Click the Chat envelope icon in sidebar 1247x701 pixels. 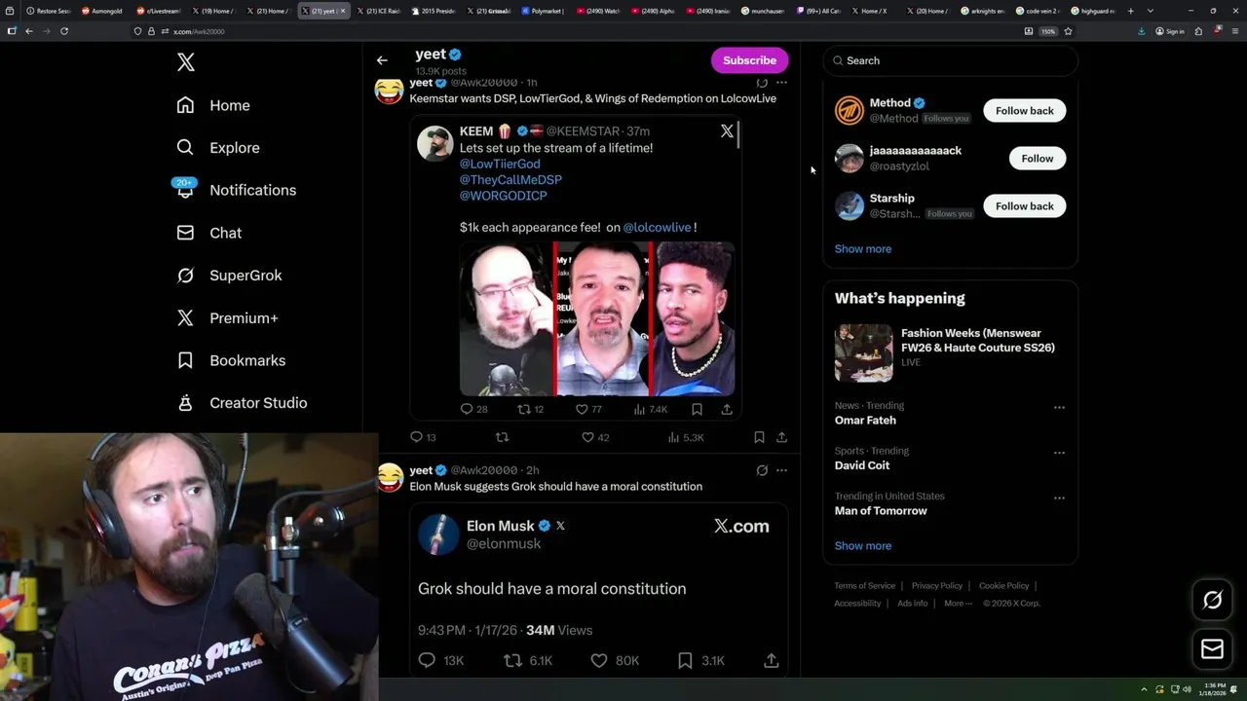[185, 233]
